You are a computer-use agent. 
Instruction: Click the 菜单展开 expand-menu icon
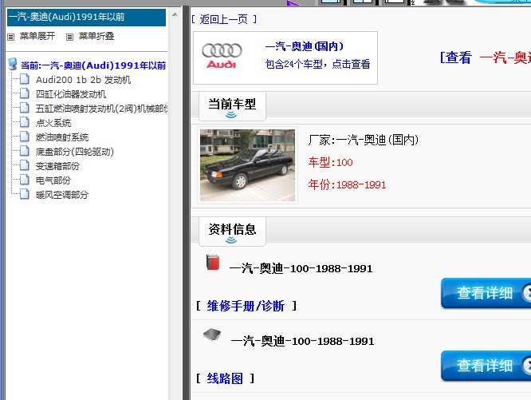[x=11, y=37]
